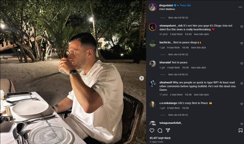The image size is (244, 144).
Task: Expand replies under c.e.nnkataego comment
Action: [178, 115]
